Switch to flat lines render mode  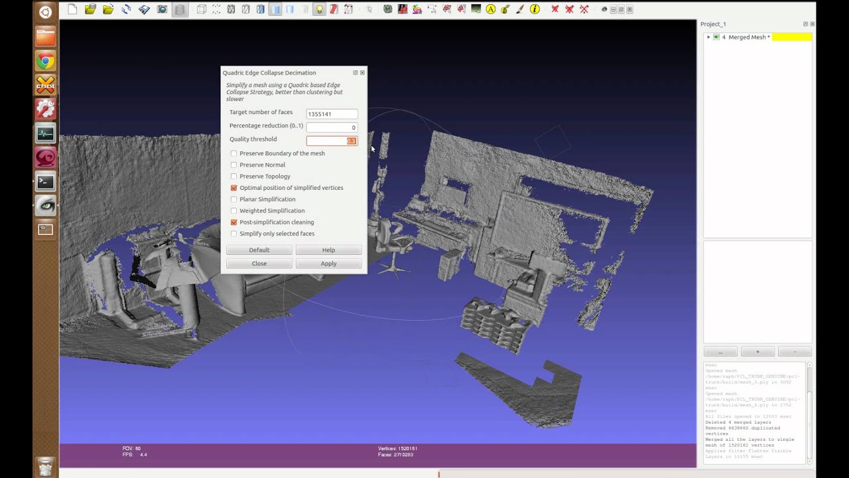[x=260, y=9]
